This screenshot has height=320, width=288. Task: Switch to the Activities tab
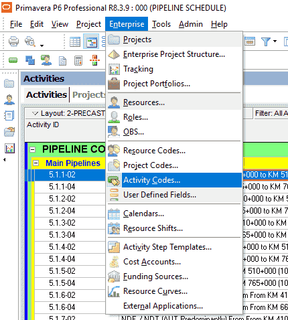46,95
